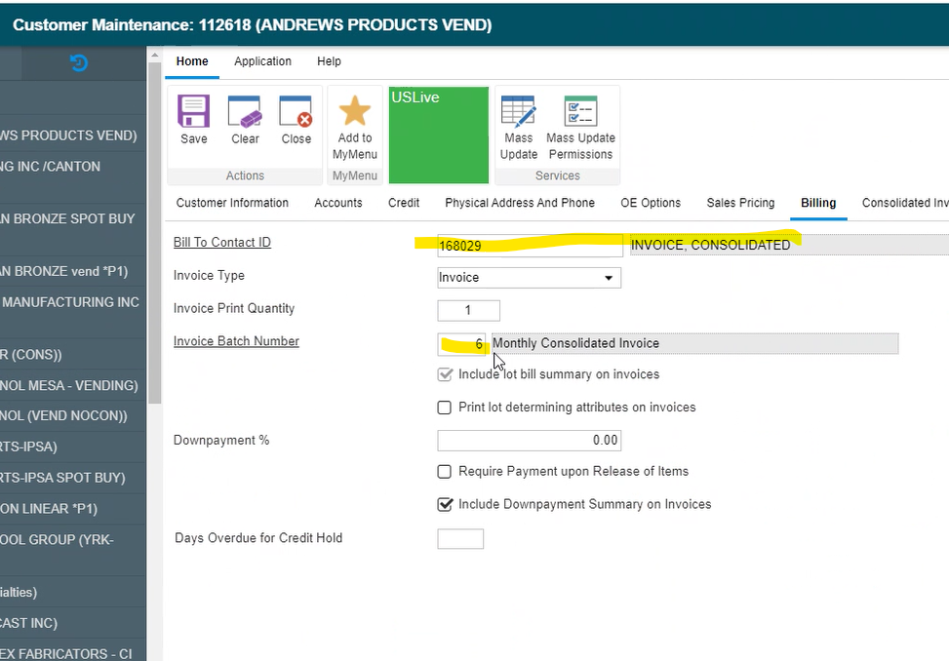The image size is (949, 661).
Task: Expand the Invoice Type dropdown
Action: [609, 278]
